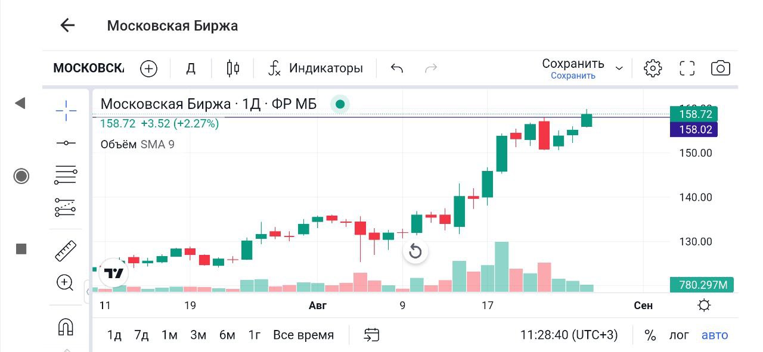The height and width of the screenshot is (352, 763).
Task: Select the ruler measure tool
Action: (66, 251)
